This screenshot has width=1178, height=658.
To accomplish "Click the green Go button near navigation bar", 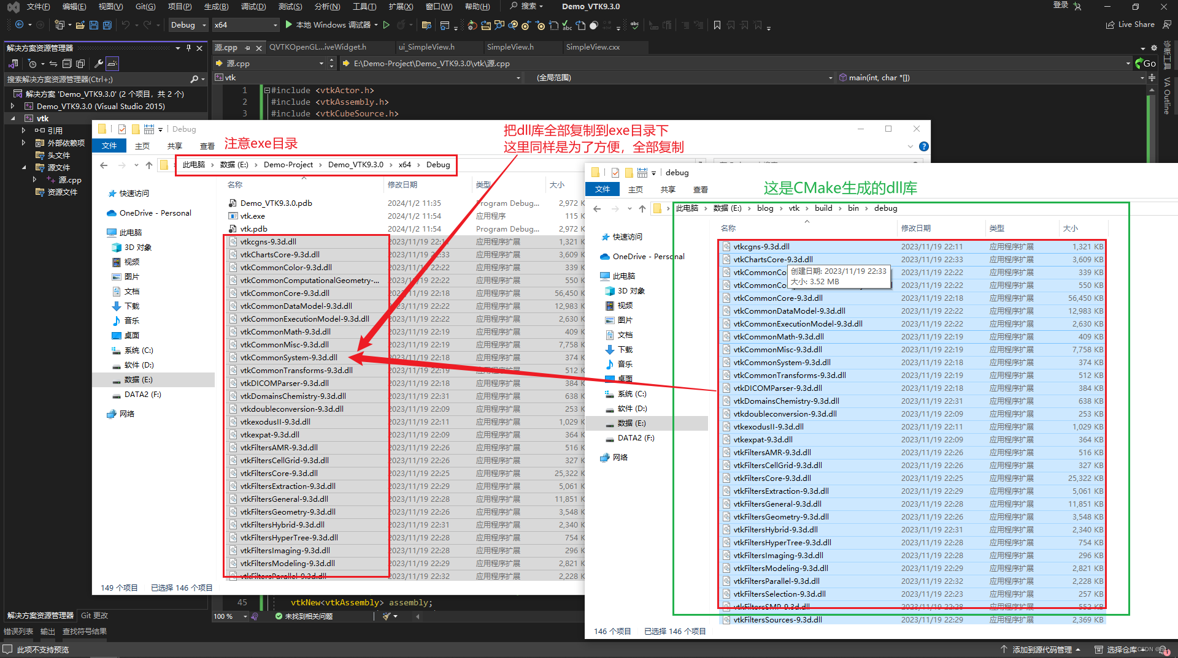I will (1146, 63).
